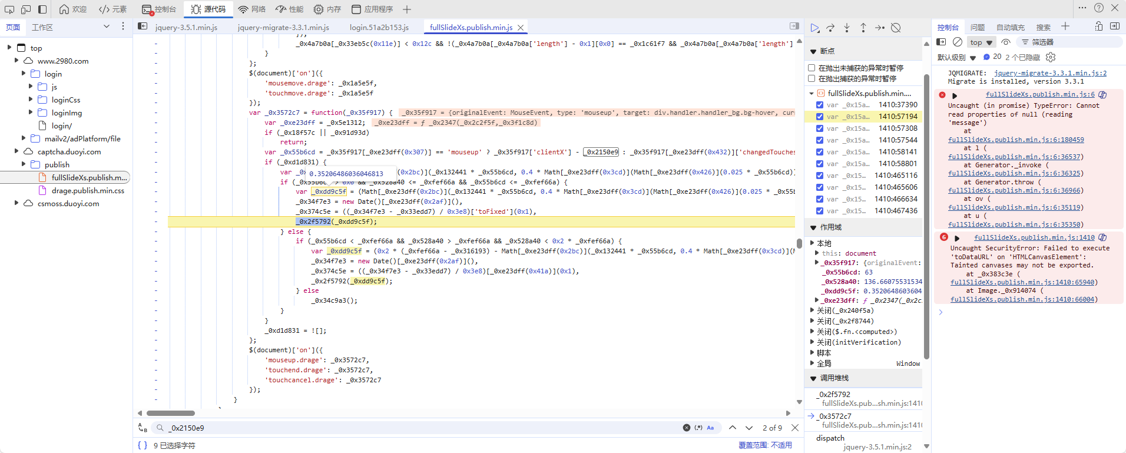Collapse the Scope section
The width and height of the screenshot is (1126, 453).
[x=813, y=227]
